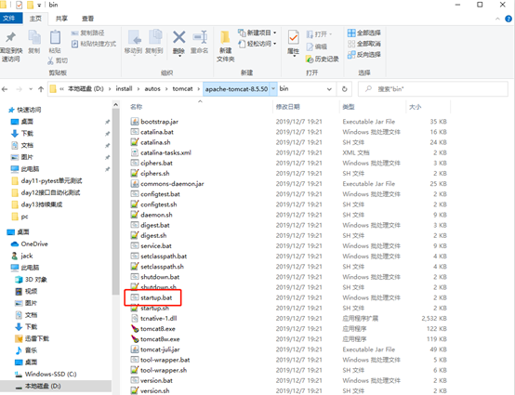This screenshot has height=395, width=515.
Task: Select shutdown.bat file
Action: 160,277
